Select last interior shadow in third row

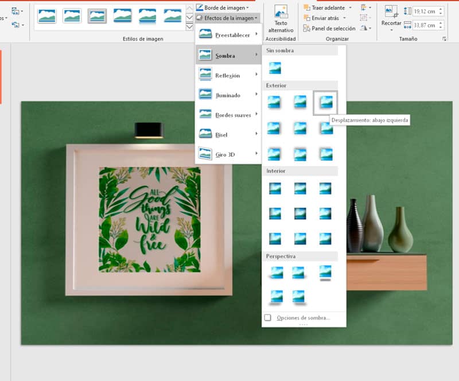(x=325, y=238)
